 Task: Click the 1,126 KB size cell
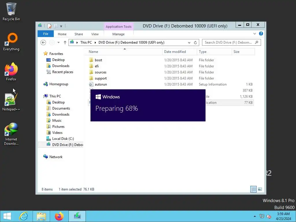(246, 97)
